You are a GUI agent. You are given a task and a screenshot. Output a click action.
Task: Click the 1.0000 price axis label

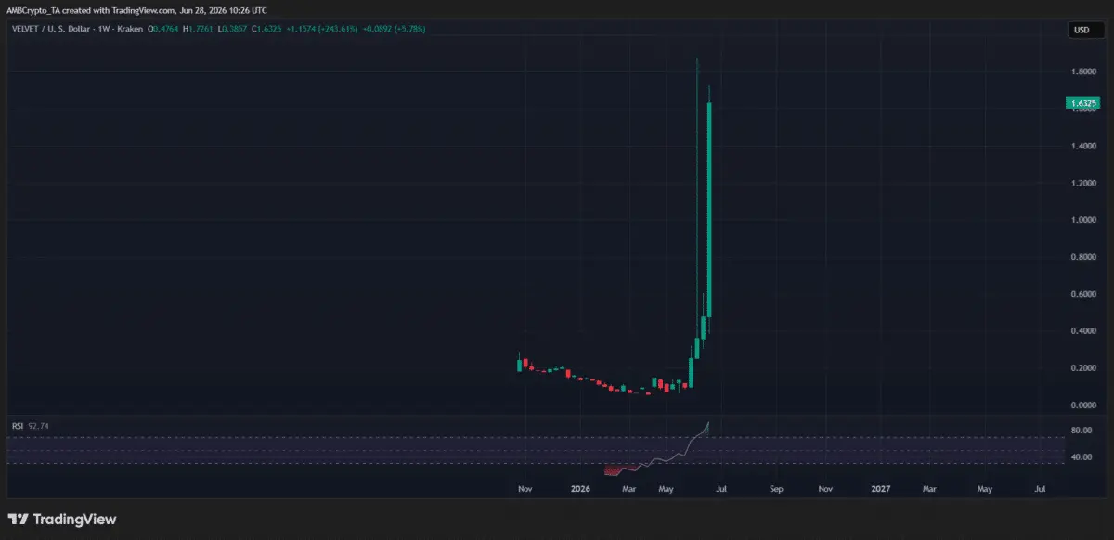coord(1083,220)
